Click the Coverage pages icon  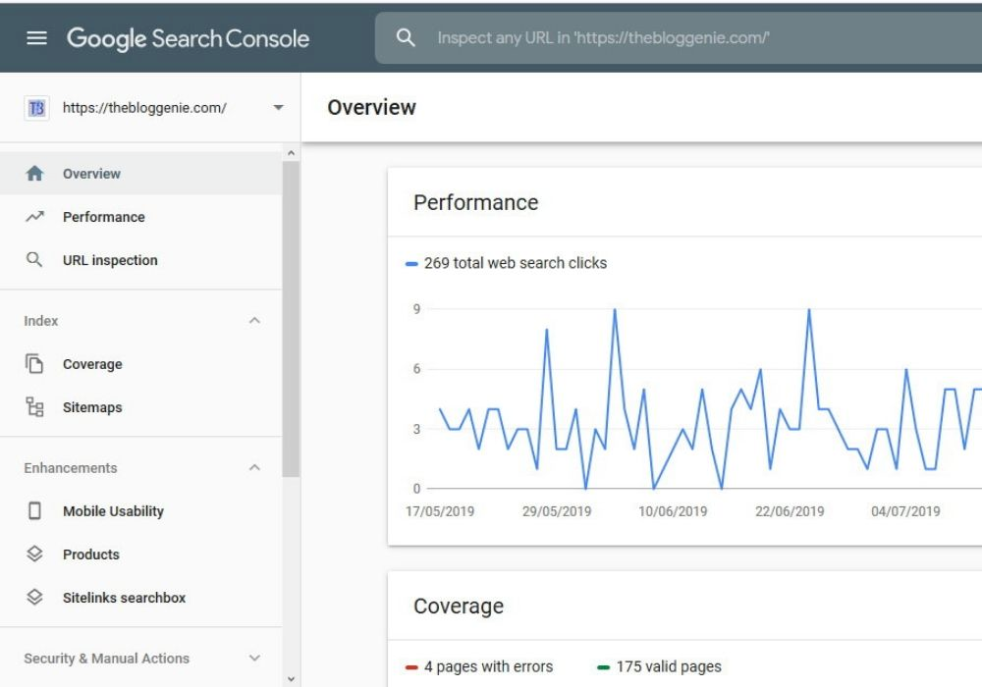pyautogui.click(x=35, y=364)
